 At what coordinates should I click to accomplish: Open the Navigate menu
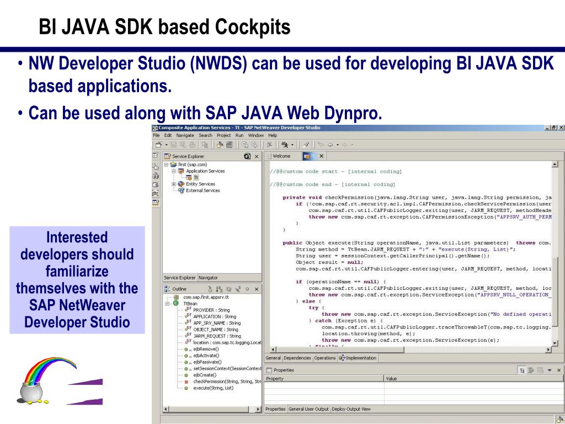tap(185, 136)
